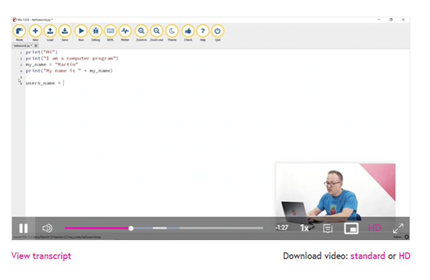430x280 pixels.
Task: Open the REPL panel
Action: (110, 32)
